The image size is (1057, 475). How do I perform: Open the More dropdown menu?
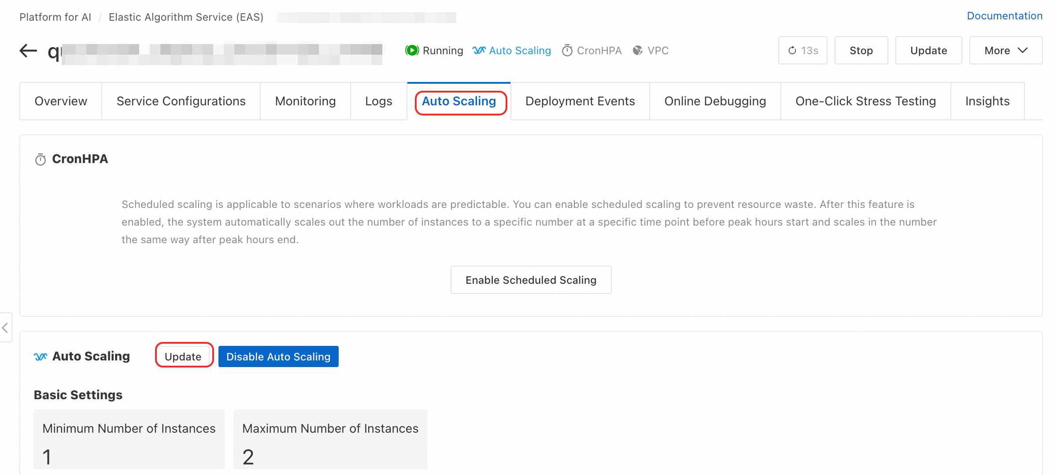click(x=1006, y=51)
